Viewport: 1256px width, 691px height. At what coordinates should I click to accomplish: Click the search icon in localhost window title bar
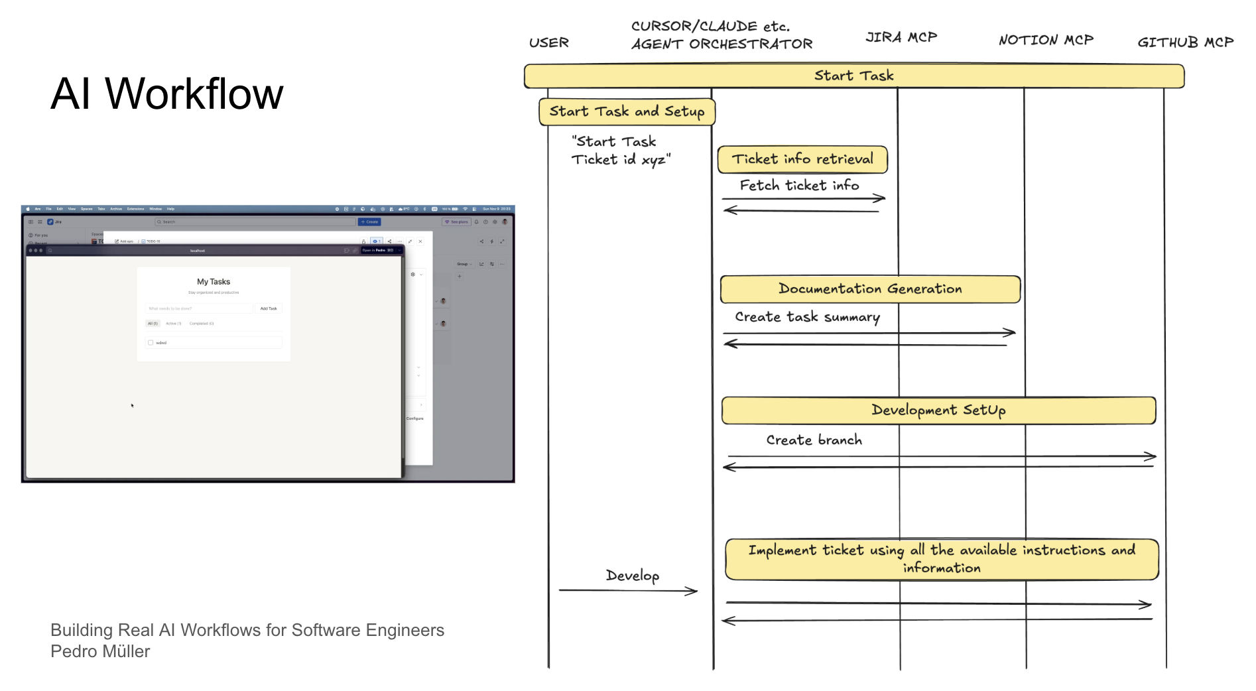(x=50, y=251)
